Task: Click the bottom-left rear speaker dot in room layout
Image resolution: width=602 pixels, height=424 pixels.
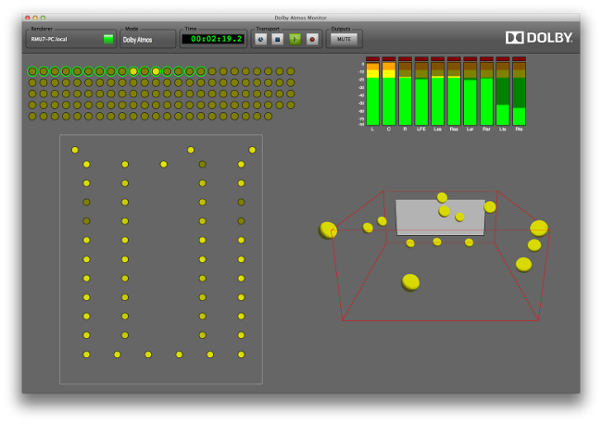Action: coord(86,355)
